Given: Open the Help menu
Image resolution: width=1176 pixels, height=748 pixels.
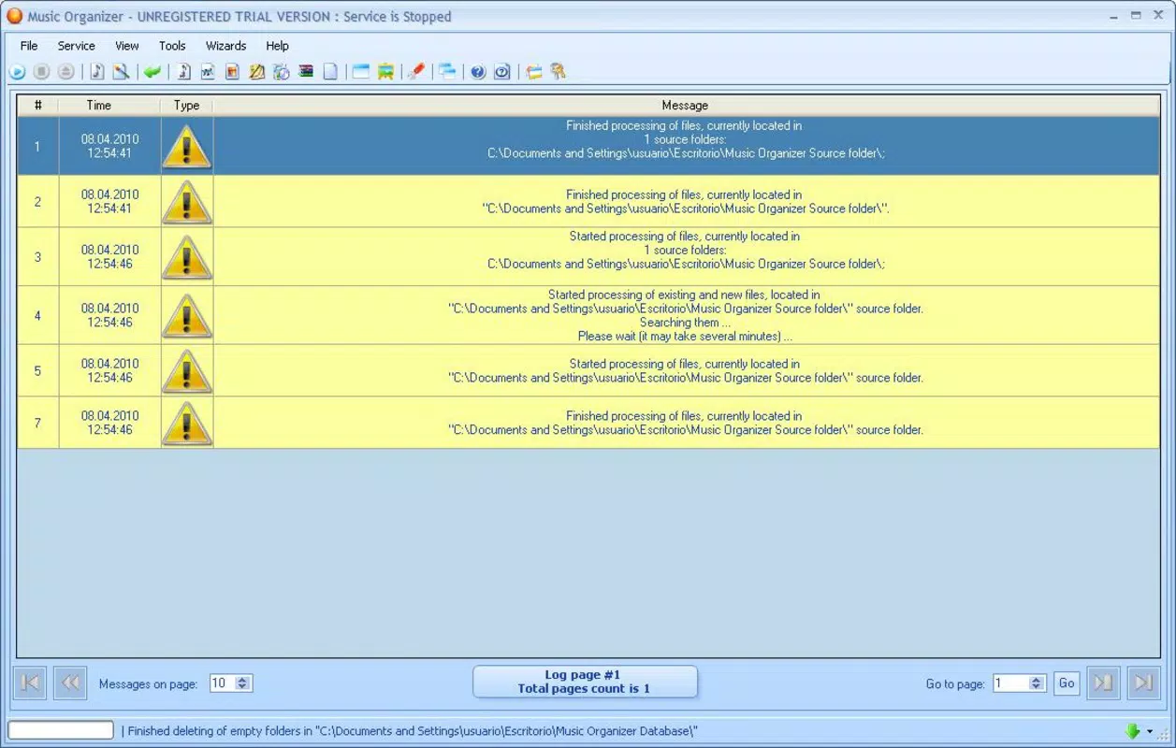Looking at the screenshot, I should [x=277, y=46].
